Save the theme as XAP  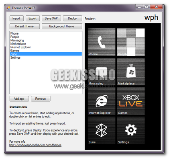point(51,18)
